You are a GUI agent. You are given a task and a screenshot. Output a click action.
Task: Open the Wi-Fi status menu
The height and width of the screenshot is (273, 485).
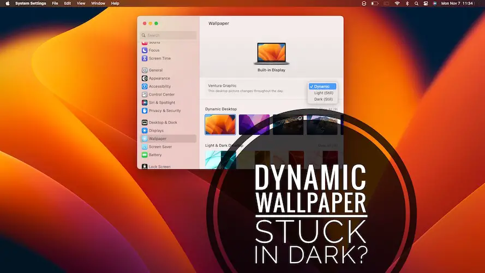point(397,3)
